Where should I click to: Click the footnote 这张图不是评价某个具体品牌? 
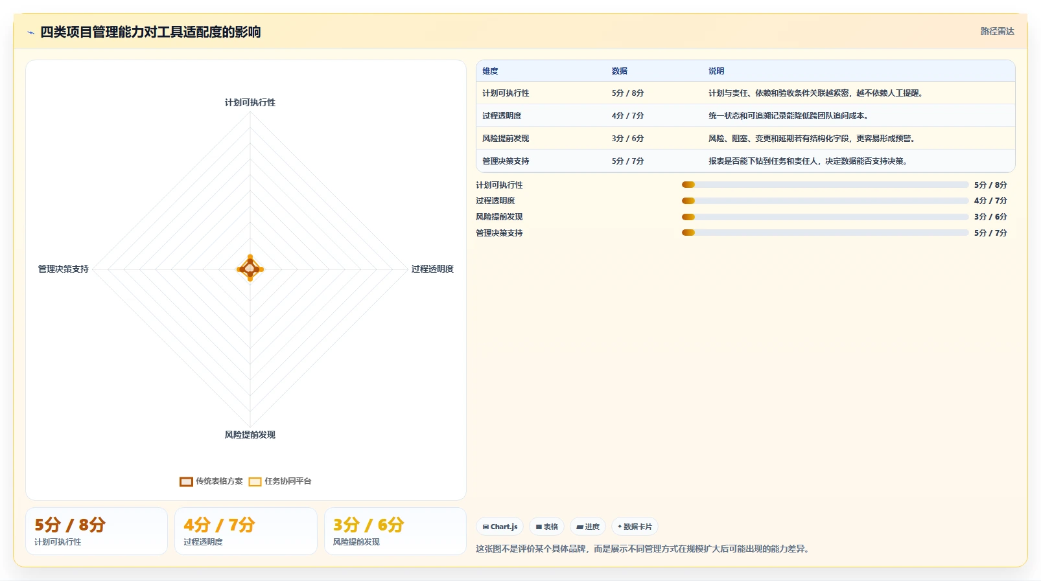click(x=642, y=549)
